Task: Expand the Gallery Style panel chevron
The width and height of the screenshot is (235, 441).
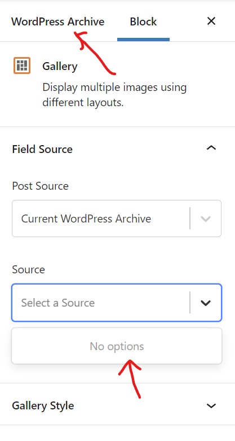Action: (x=211, y=405)
